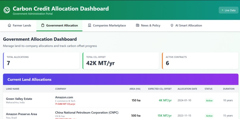The image size is (240, 119).
Task: Go to AI Smart Allocation tab
Action: (x=186, y=26)
